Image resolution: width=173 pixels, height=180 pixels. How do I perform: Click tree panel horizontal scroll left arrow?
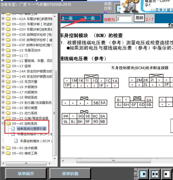(3, 163)
